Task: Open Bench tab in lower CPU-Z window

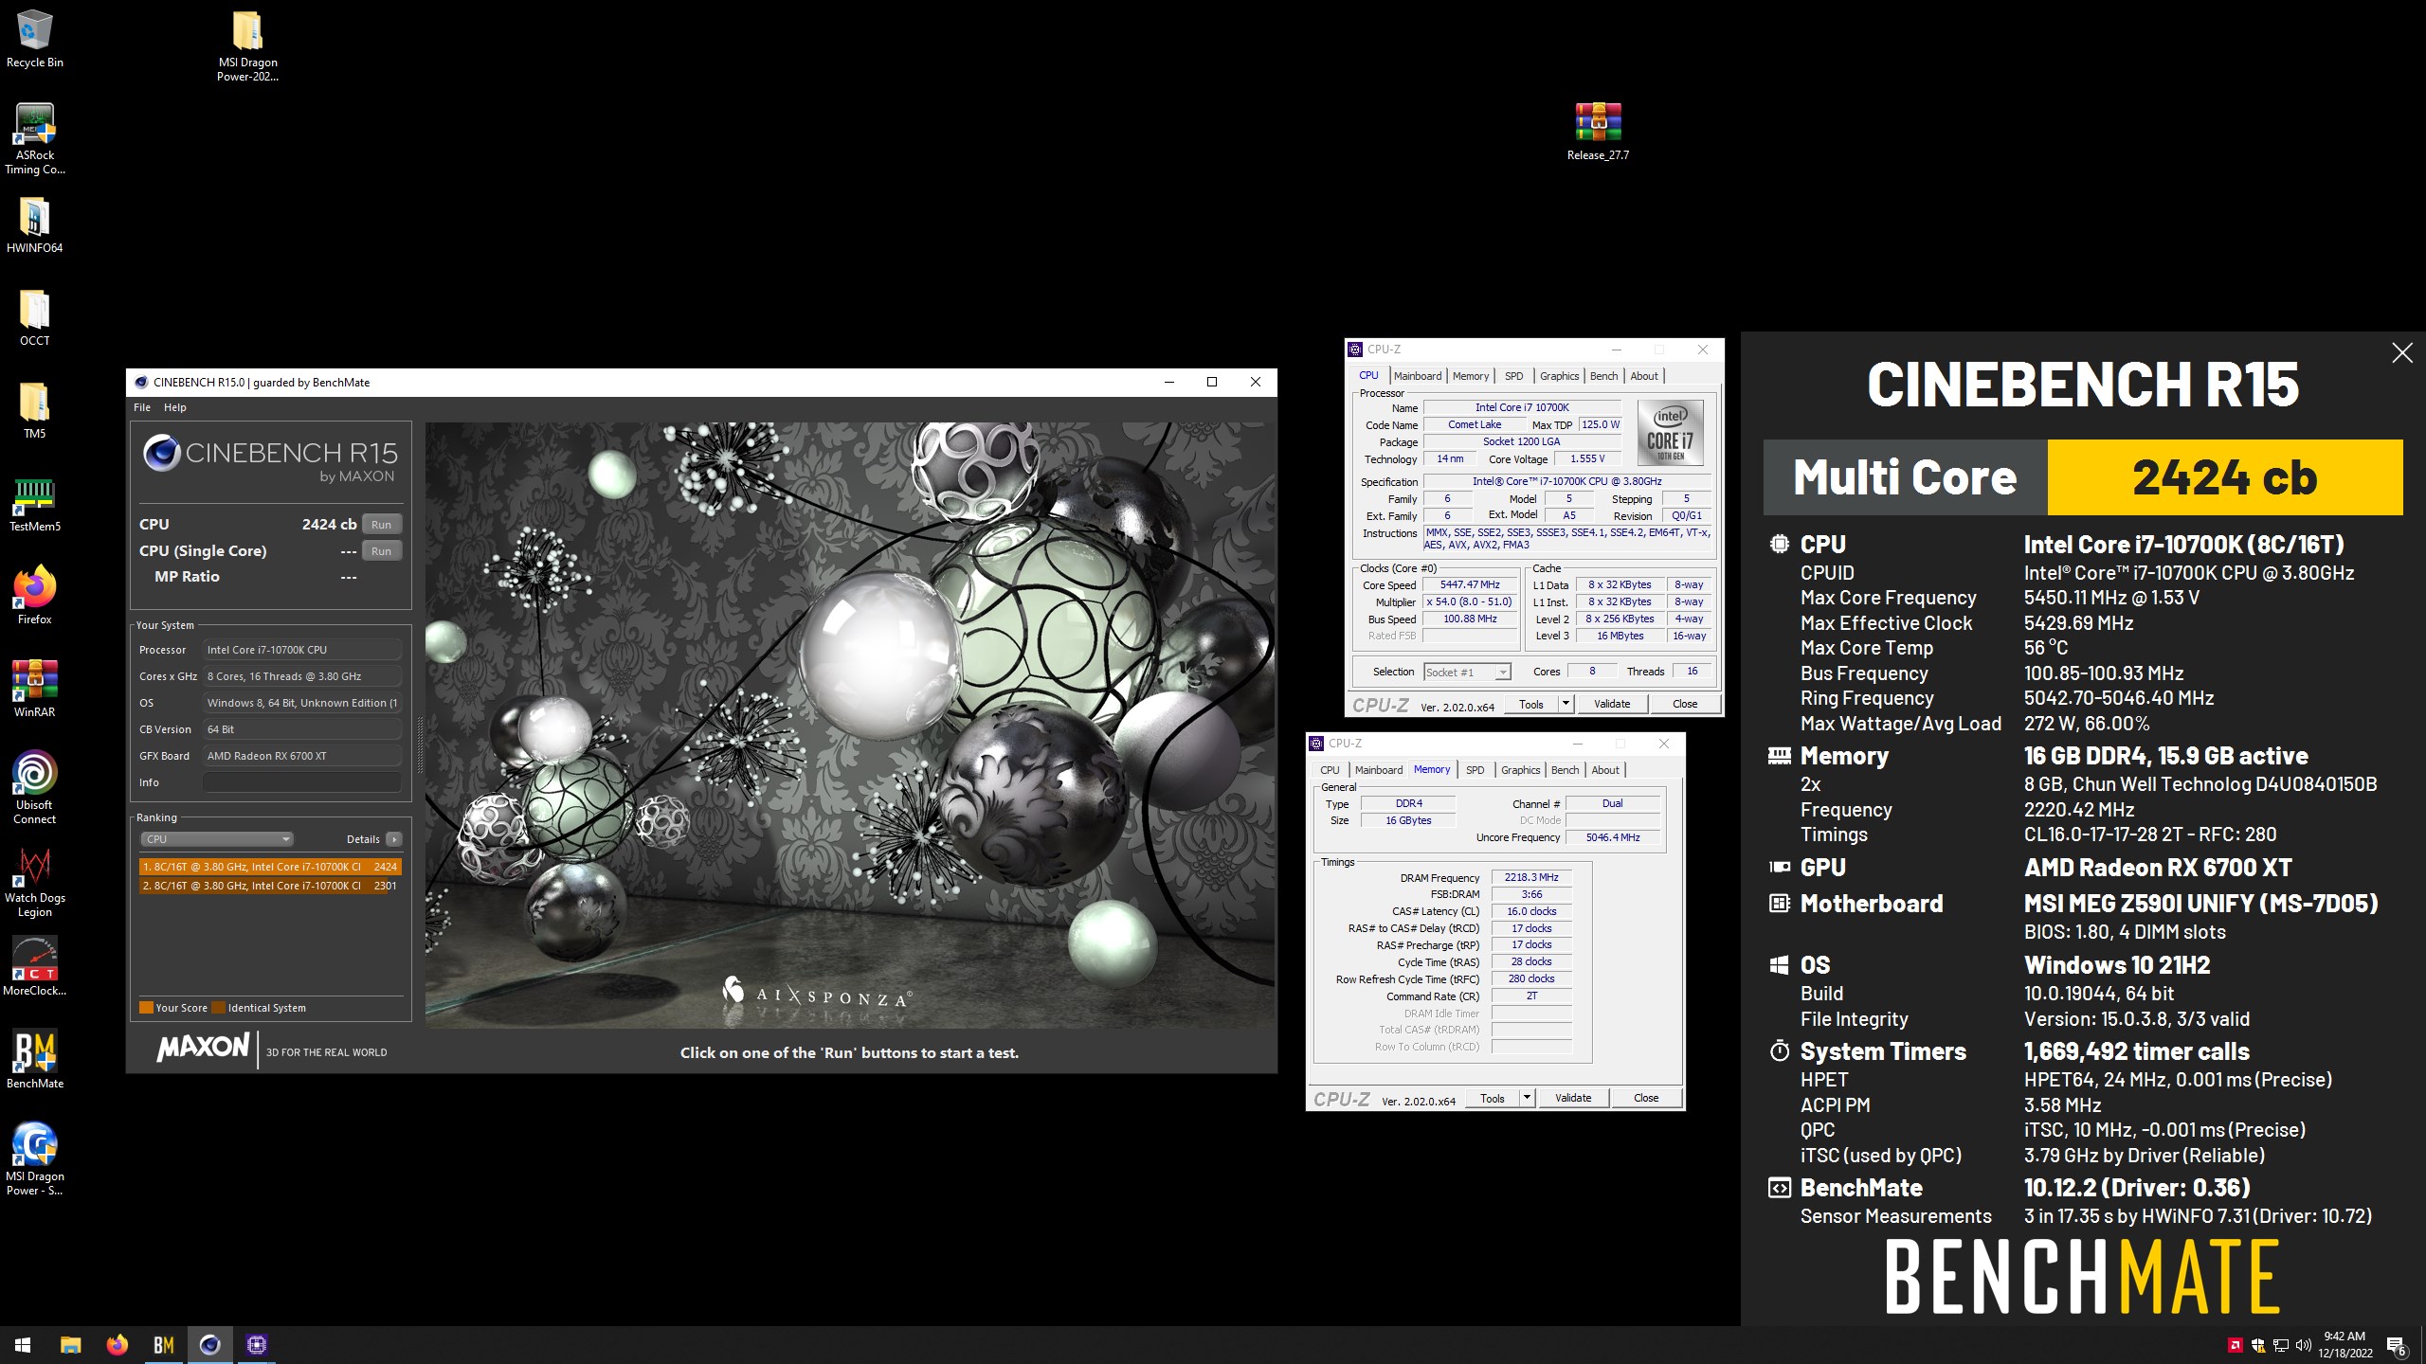Action: click(1565, 770)
